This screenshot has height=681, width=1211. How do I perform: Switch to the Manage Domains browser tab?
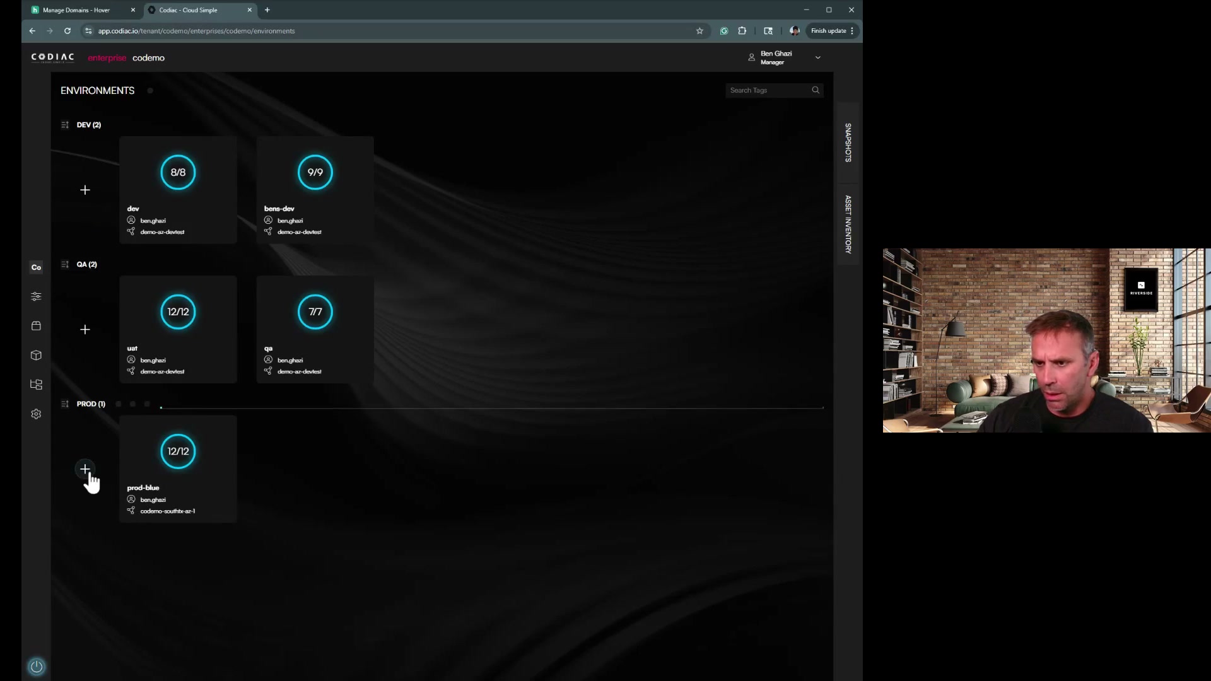(x=76, y=10)
